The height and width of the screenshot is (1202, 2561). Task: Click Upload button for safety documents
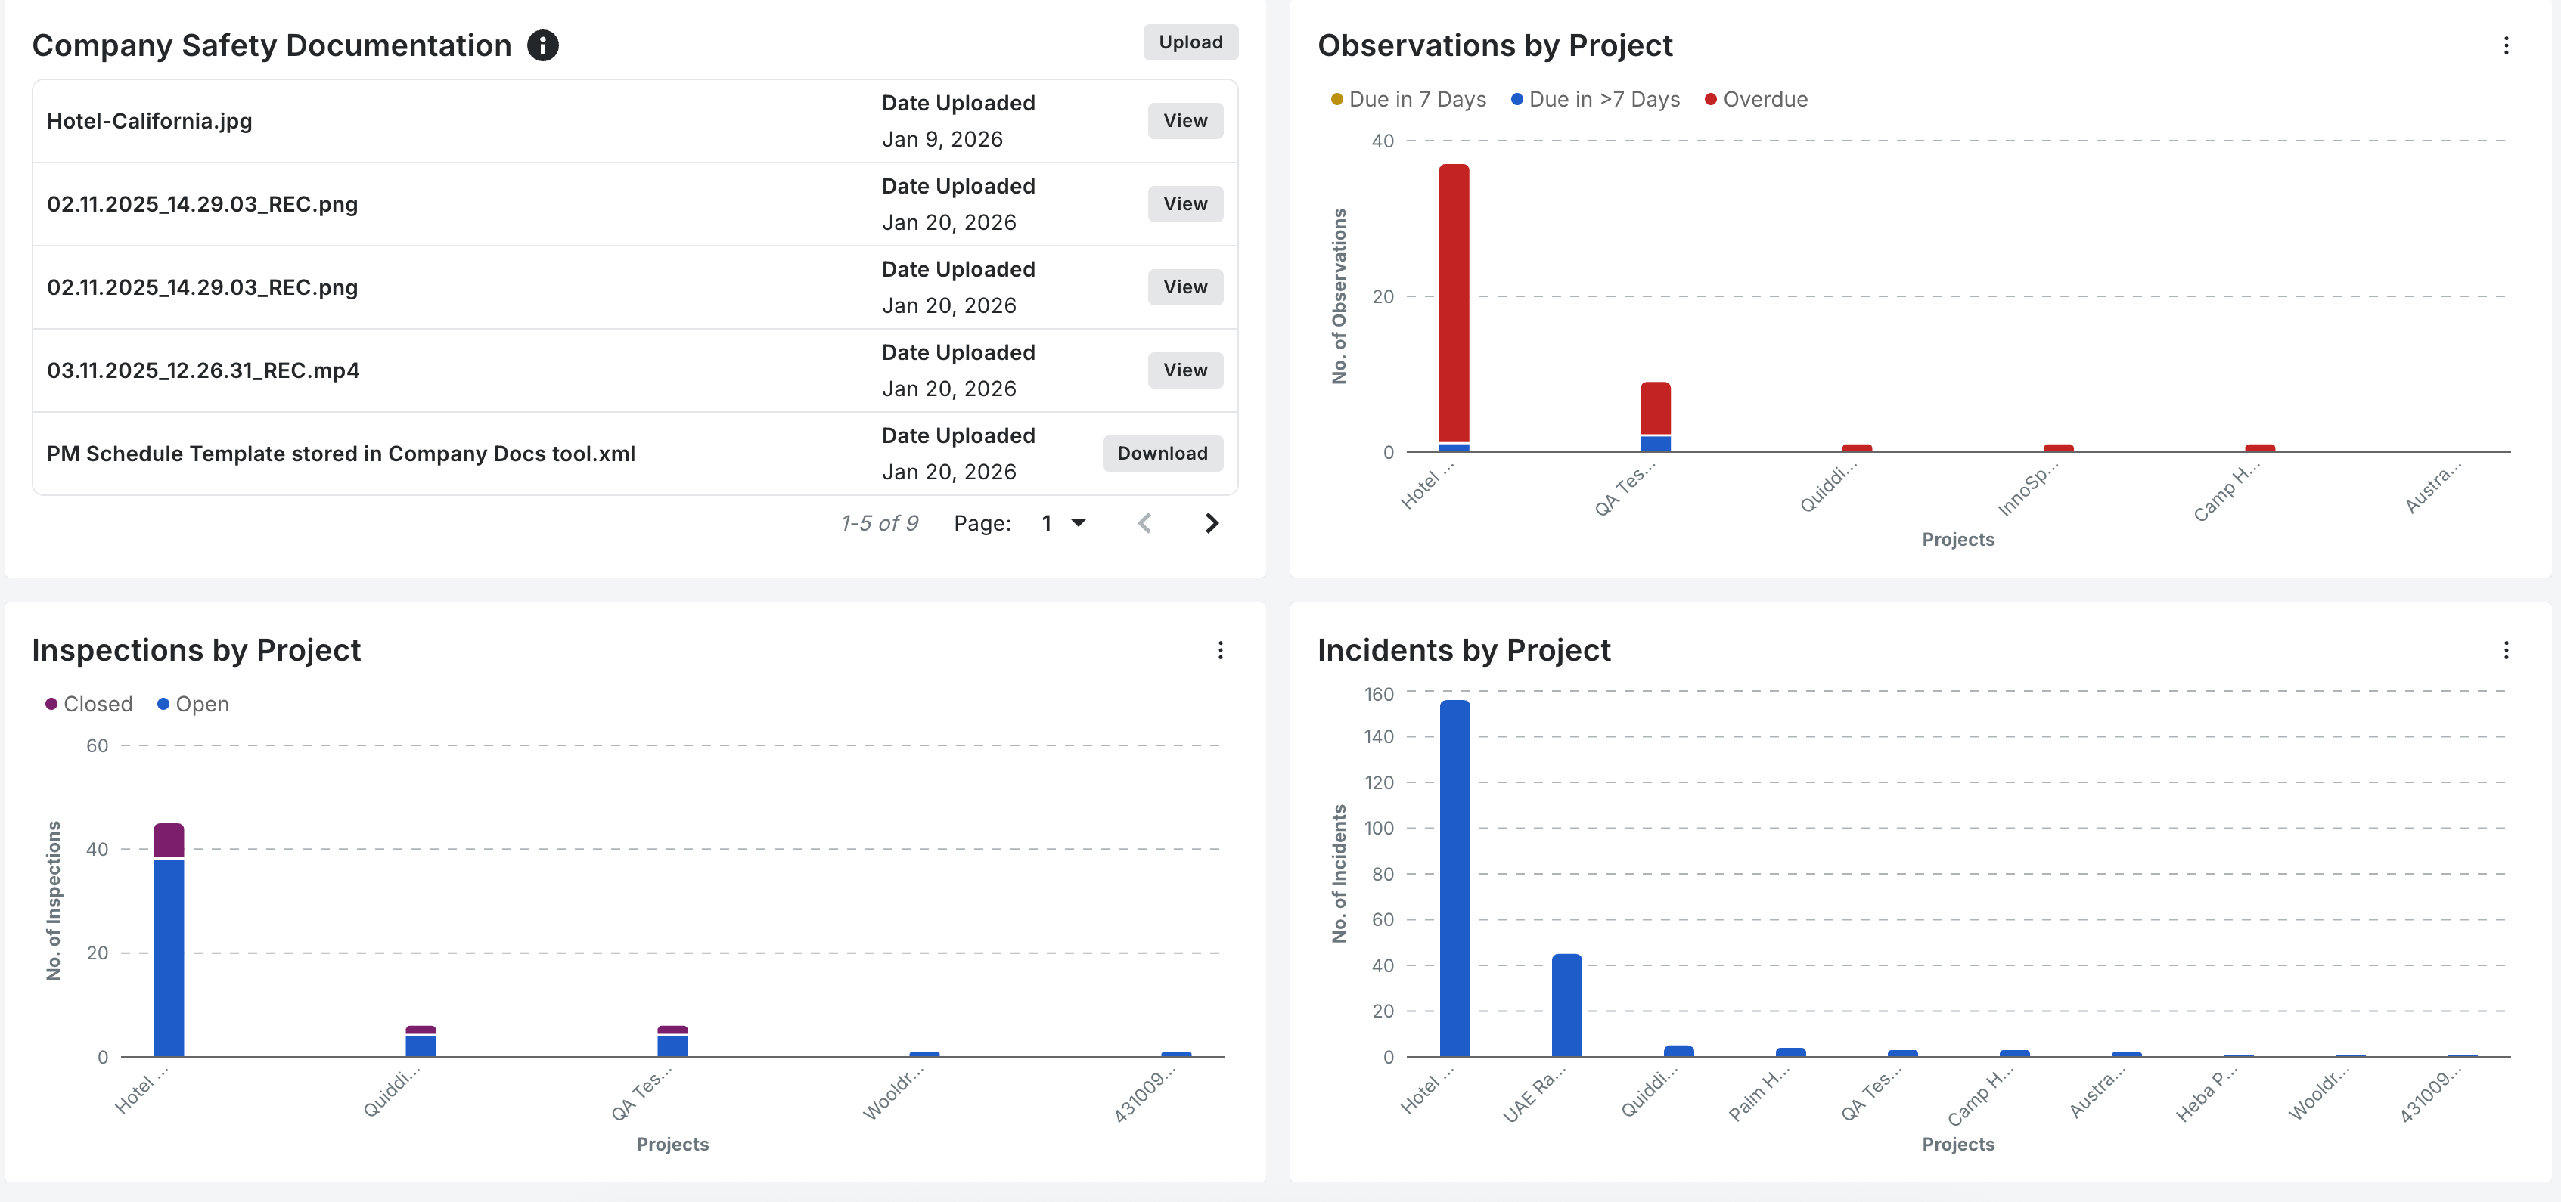[x=1190, y=42]
